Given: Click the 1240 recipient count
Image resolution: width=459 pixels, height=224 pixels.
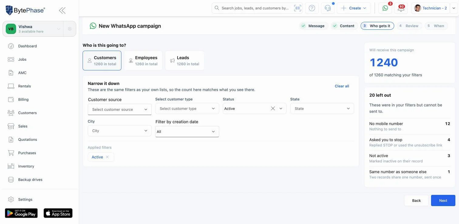Looking at the screenshot, I should [x=384, y=63].
